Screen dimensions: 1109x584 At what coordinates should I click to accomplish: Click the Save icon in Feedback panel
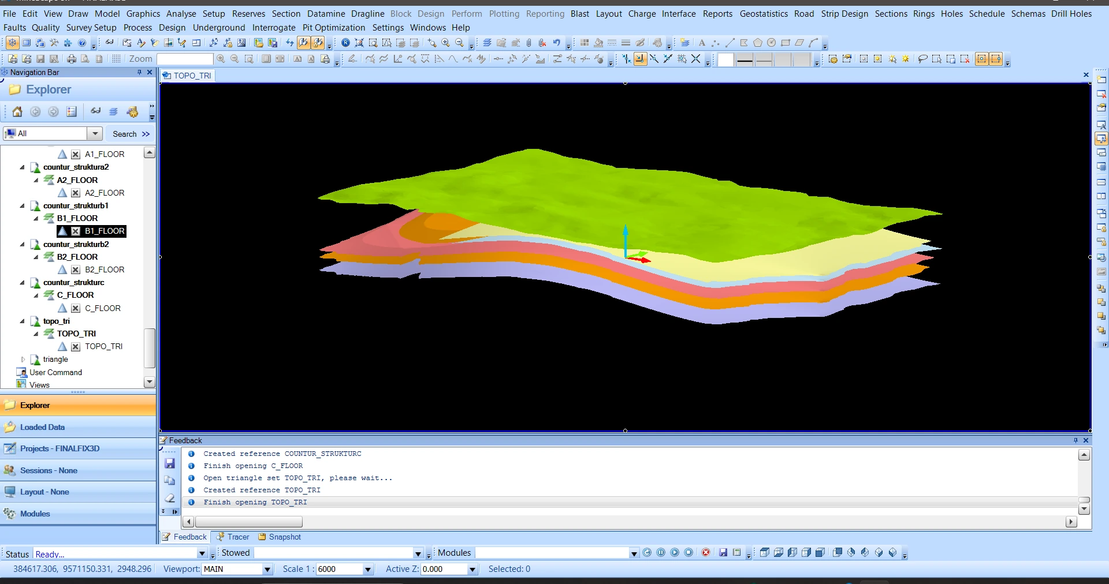(x=170, y=463)
